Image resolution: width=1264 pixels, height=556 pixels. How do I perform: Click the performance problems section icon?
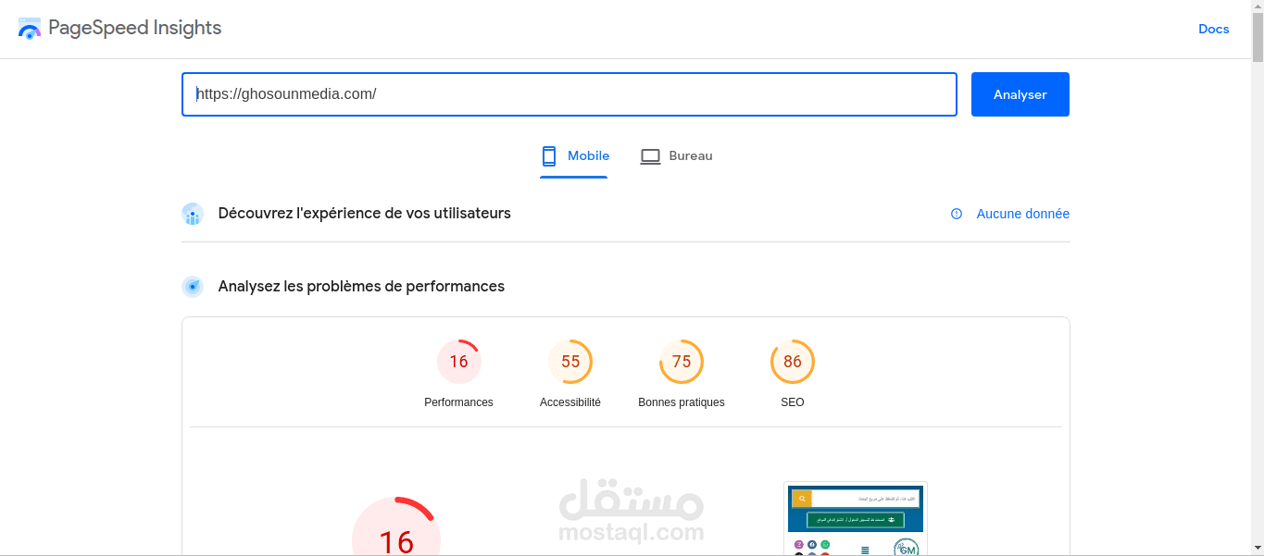click(x=193, y=287)
